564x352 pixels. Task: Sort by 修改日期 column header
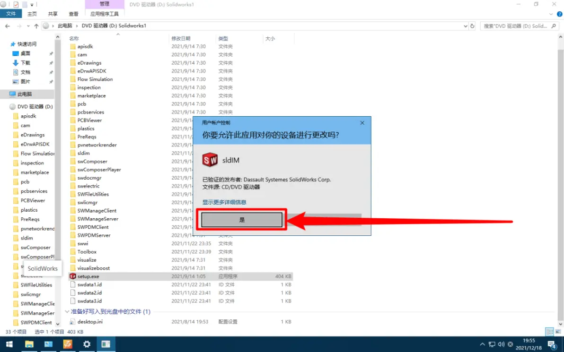pyautogui.click(x=181, y=38)
